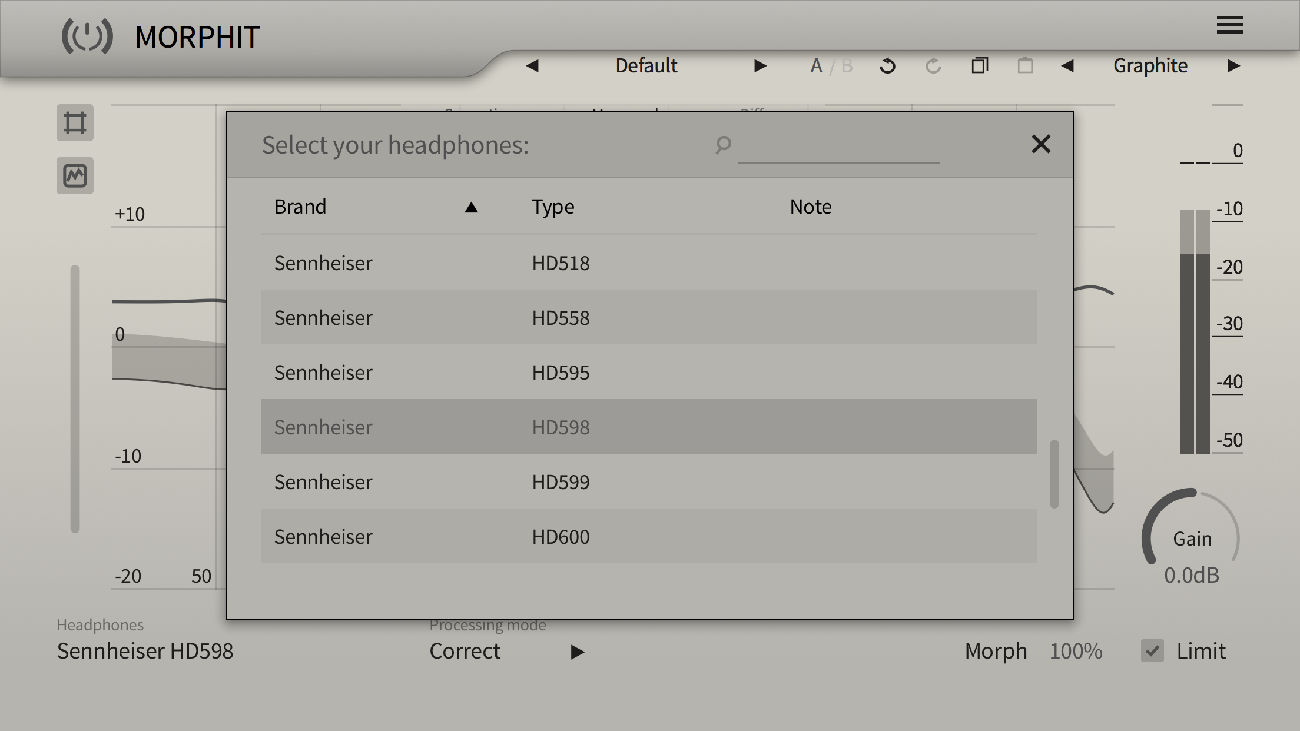Screen dimensions: 1300x731
Task: Go to next preset after Default
Action: tap(760, 66)
